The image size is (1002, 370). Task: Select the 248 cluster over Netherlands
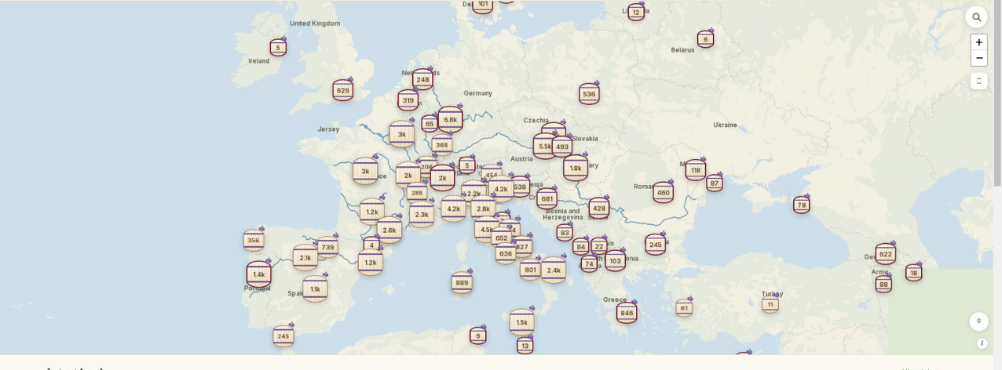tap(422, 79)
